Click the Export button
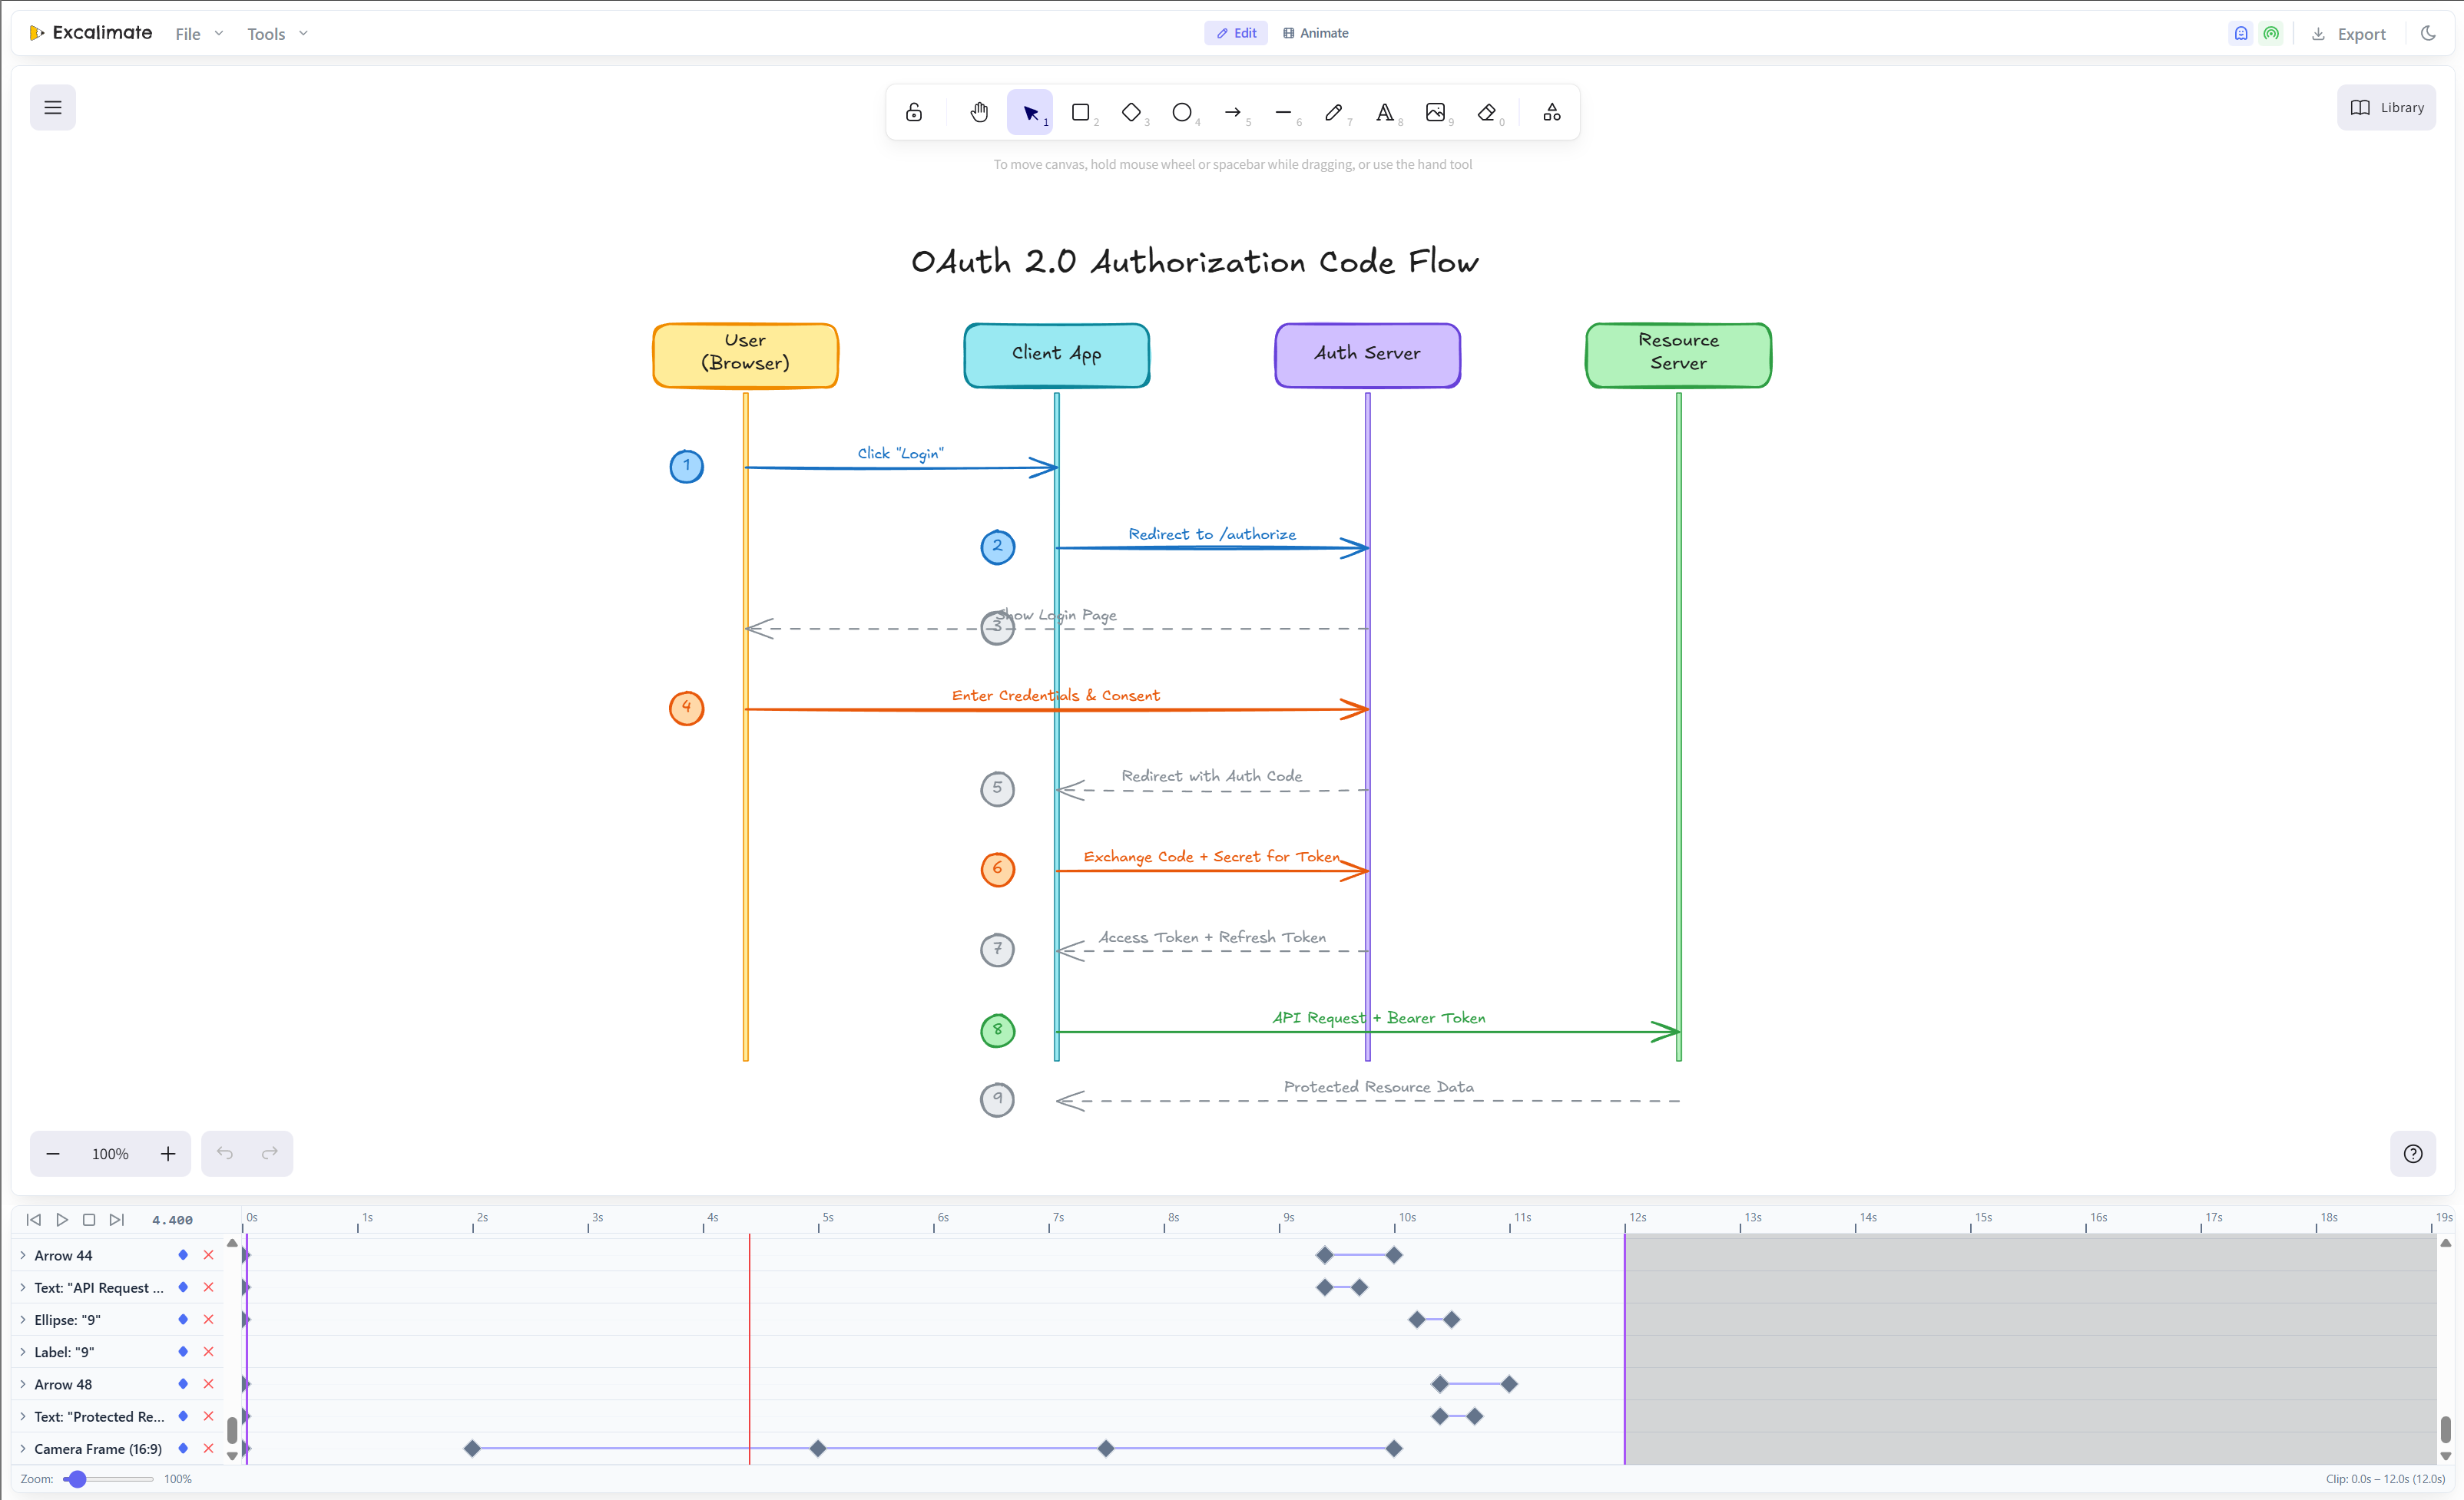The image size is (2464, 1500). pyautogui.click(x=2349, y=34)
